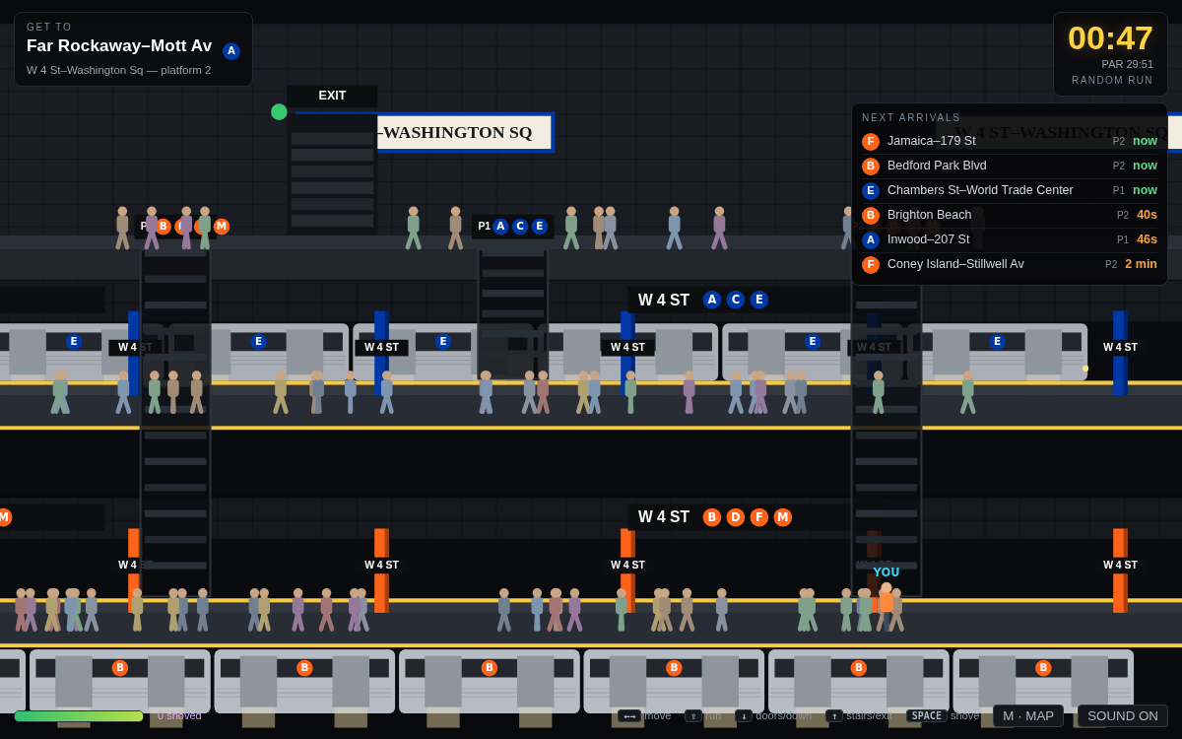Image resolution: width=1182 pixels, height=739 pixels.
Task: Click the B badge for Brighton Beach
Action: pos(871,216)
